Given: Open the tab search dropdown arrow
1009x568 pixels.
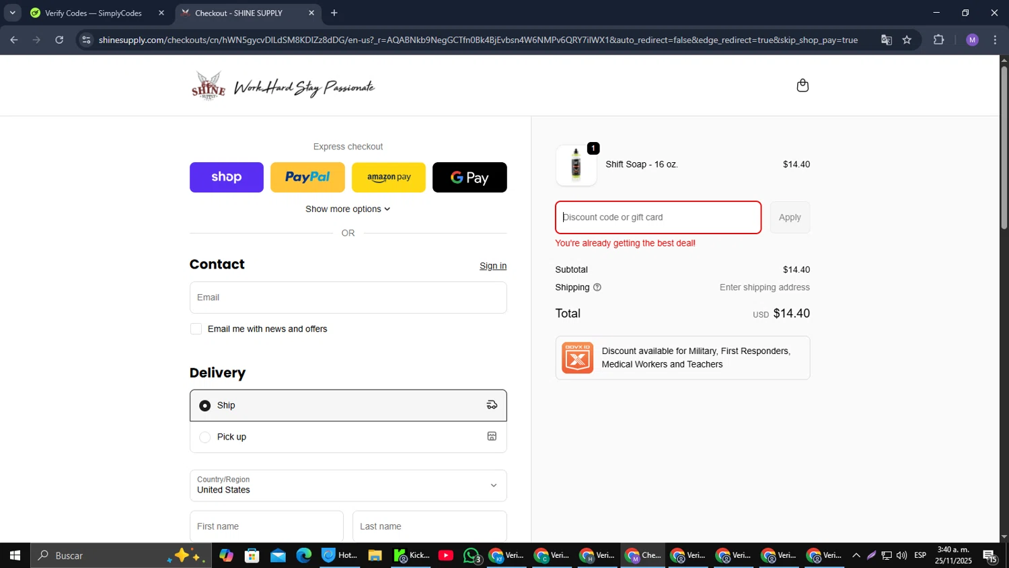Looking at the screenshot, I should pos(12,13).
